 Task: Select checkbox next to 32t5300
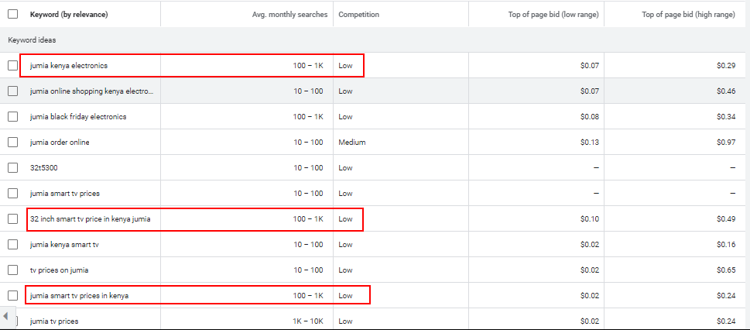[x=13, y=167]
